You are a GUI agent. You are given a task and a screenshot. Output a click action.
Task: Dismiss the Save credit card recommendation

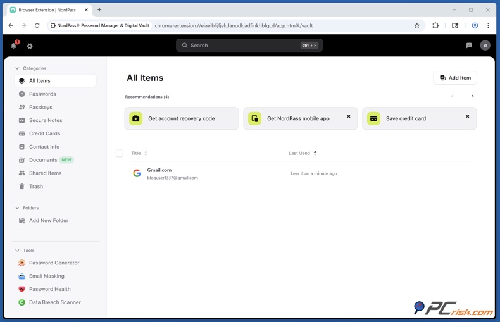coord(468,116)
